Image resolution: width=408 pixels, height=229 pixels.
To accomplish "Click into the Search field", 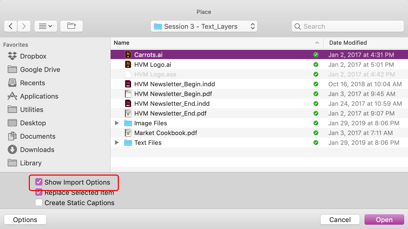I will [348, 26].
